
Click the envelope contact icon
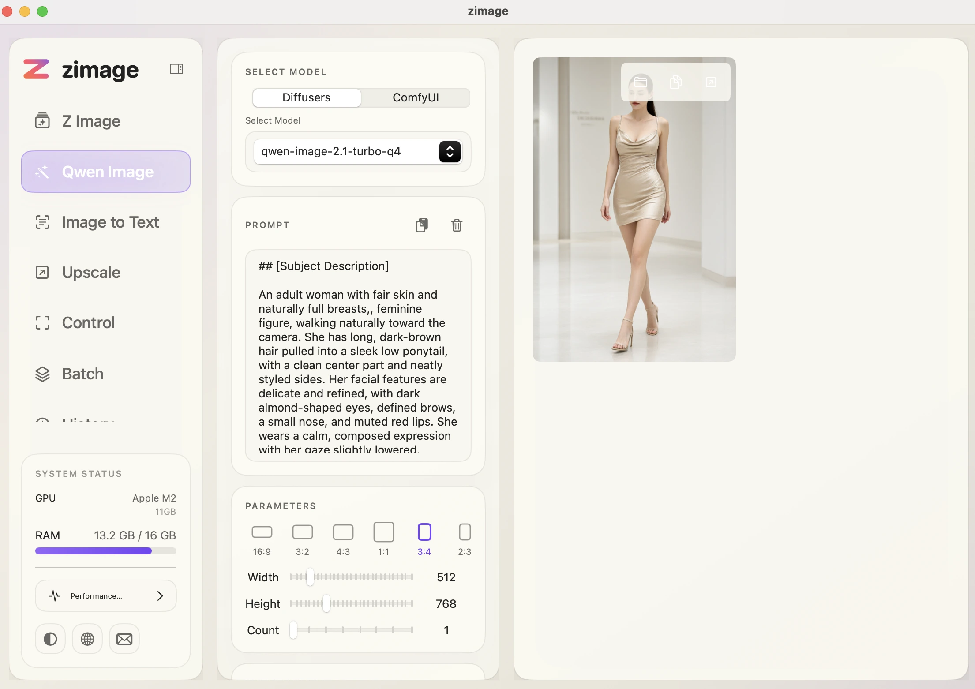click(124, 639)
